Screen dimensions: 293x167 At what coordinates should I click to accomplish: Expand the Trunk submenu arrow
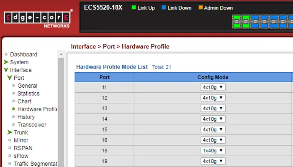coord(10,132)
